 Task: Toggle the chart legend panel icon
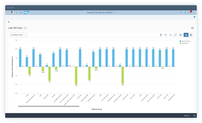(x=161, y=35)
